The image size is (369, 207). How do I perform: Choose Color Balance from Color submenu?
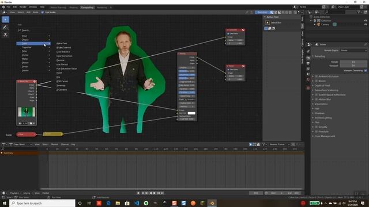coord(63,52)
